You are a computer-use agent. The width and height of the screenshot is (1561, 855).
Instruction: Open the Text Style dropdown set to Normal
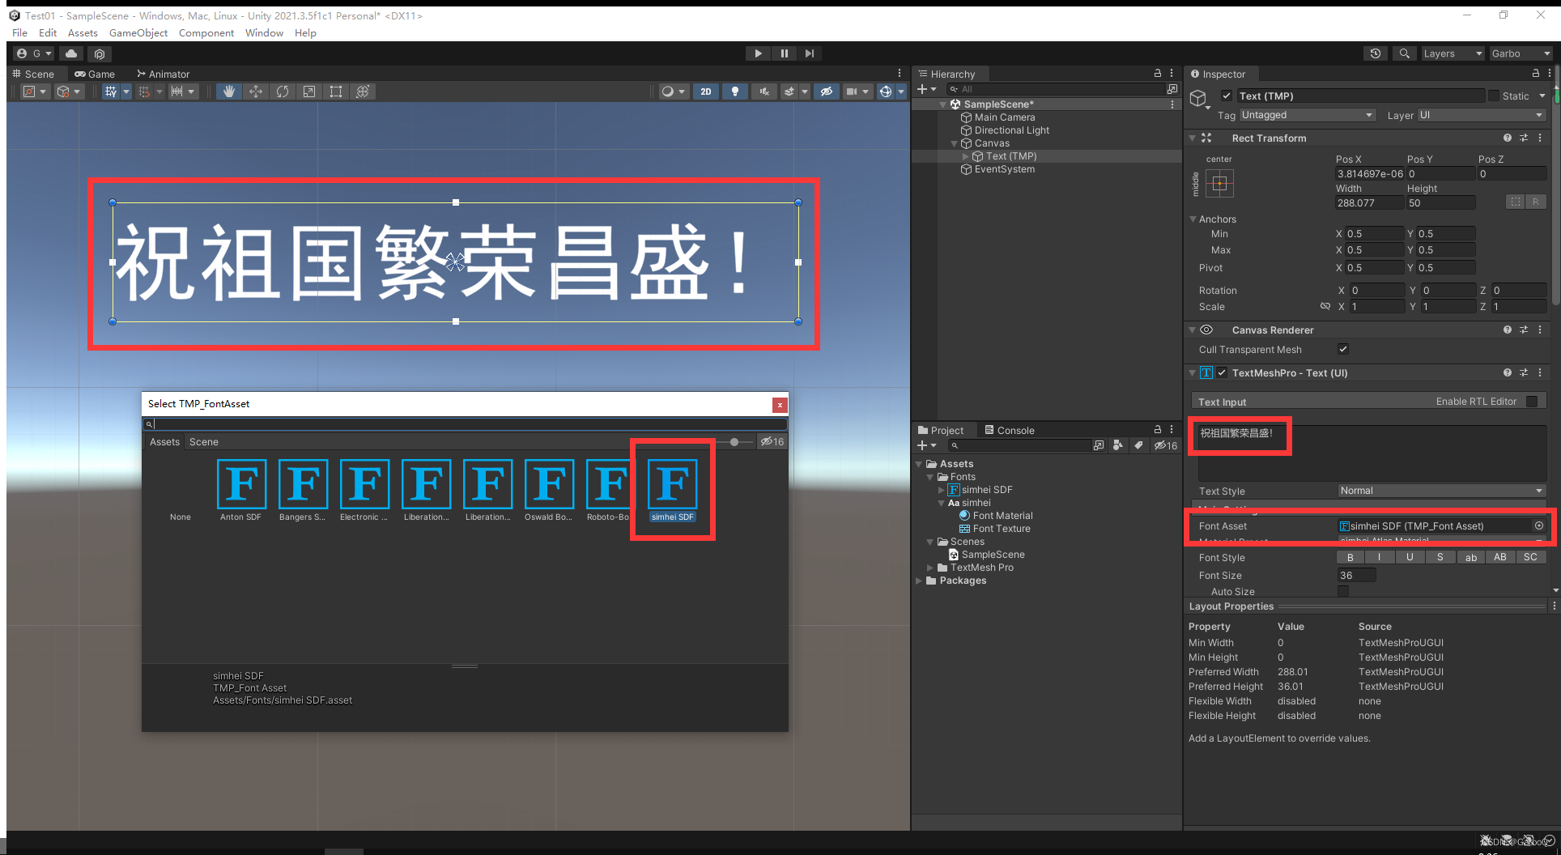tap(1440, 491)
